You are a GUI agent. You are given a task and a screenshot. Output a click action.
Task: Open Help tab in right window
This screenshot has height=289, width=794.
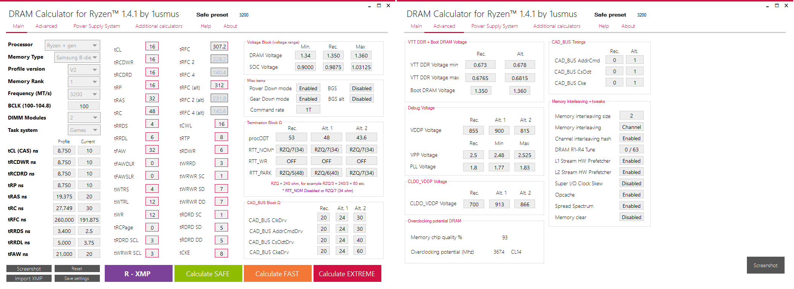[x=604, y=26]
